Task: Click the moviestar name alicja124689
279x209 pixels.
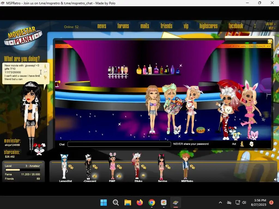Action: 12,145
